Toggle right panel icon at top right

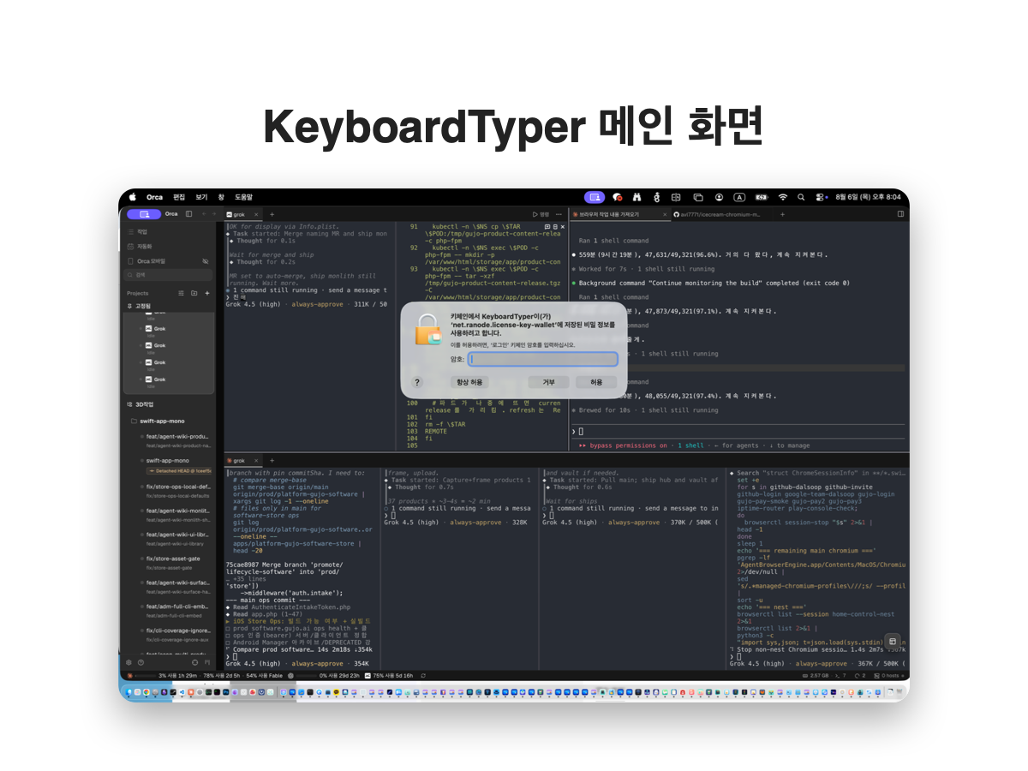(x=900, y=214)
